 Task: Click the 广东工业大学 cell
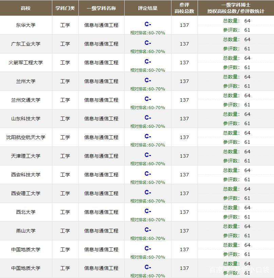pos(26,44)
